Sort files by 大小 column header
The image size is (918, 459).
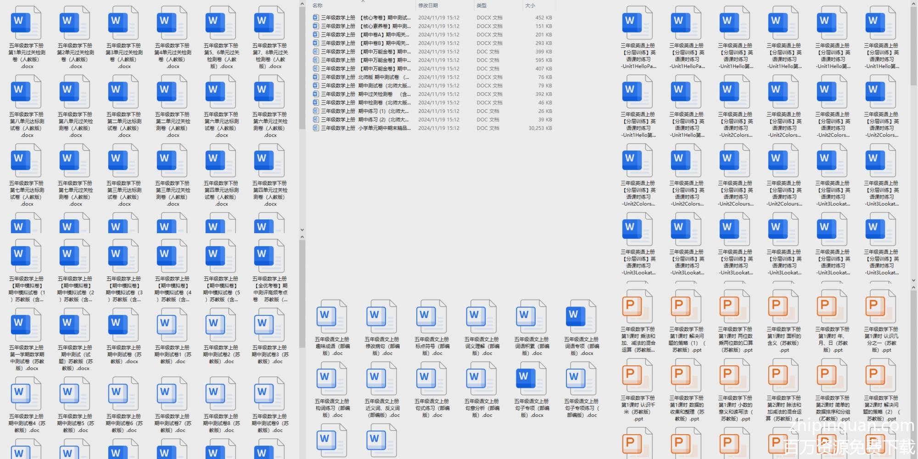[x=530, y=6]
